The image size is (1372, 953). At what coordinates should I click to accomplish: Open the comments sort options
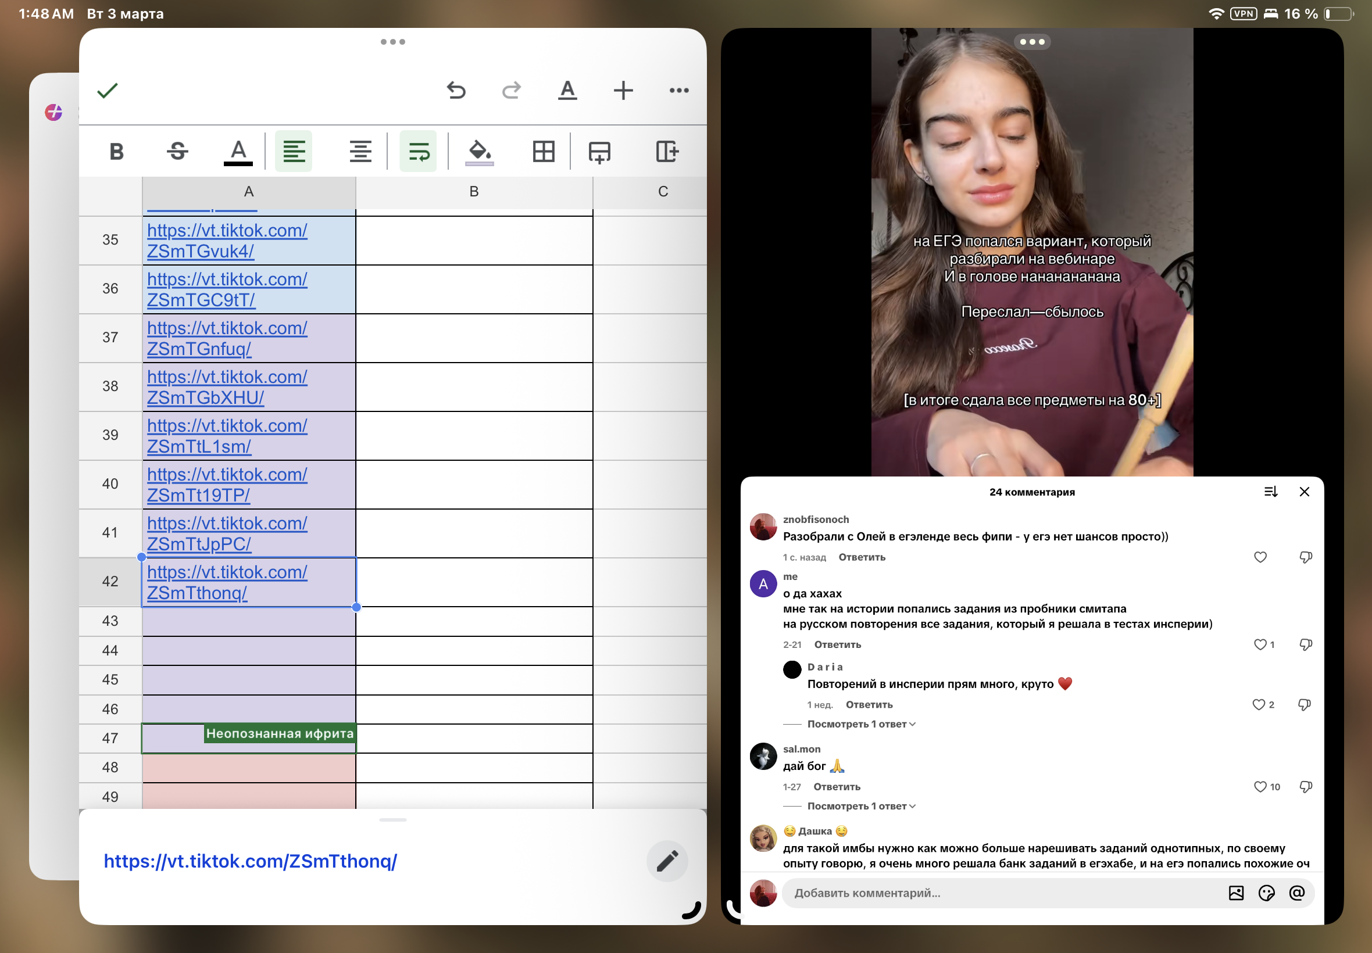pos(1270,492)
